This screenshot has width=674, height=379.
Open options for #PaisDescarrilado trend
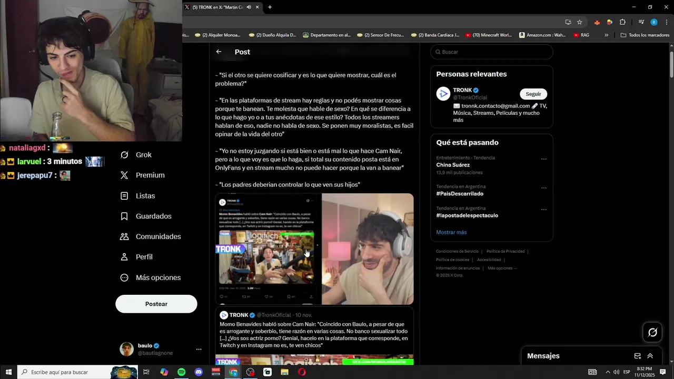544,188
